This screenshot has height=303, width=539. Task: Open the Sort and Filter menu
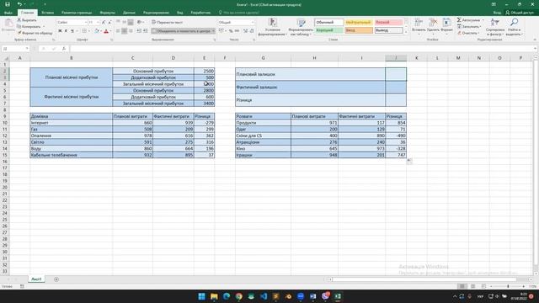495,27
